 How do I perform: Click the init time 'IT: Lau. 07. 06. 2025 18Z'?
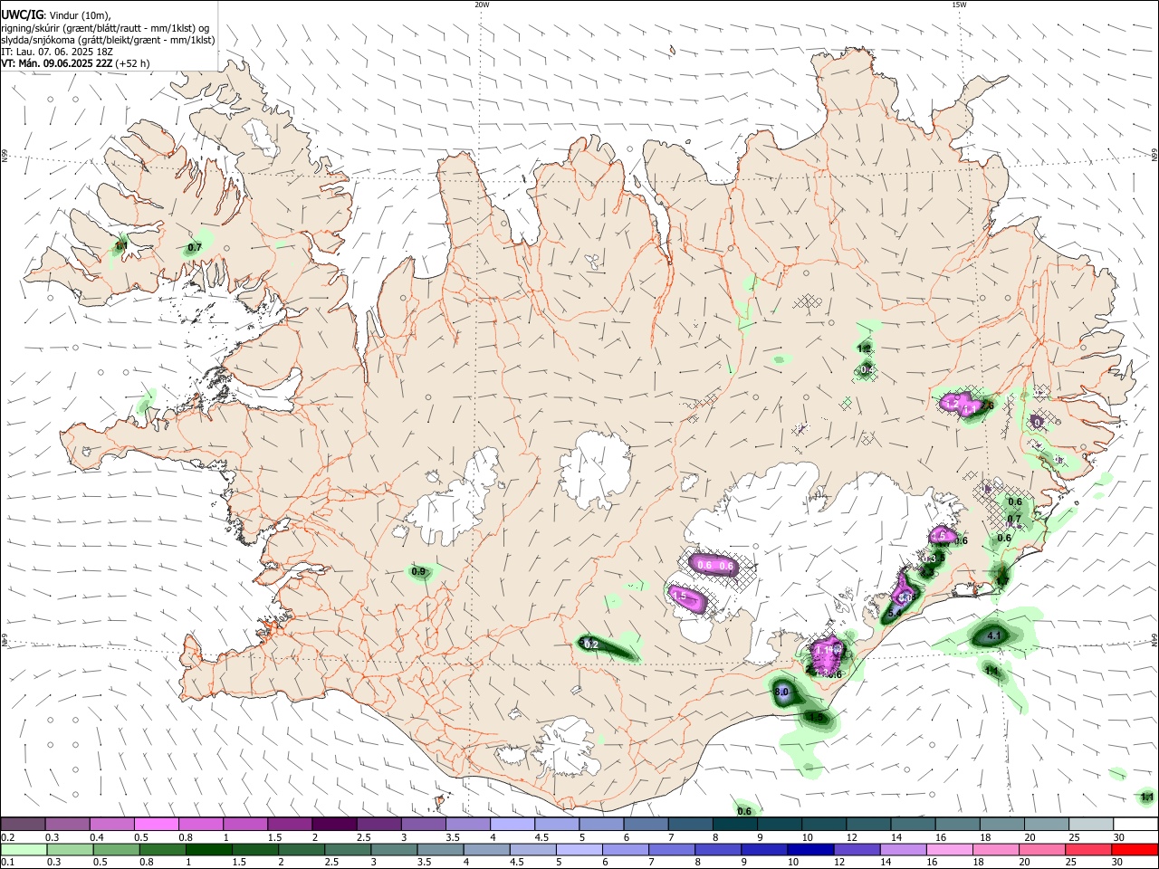point(57,52)
